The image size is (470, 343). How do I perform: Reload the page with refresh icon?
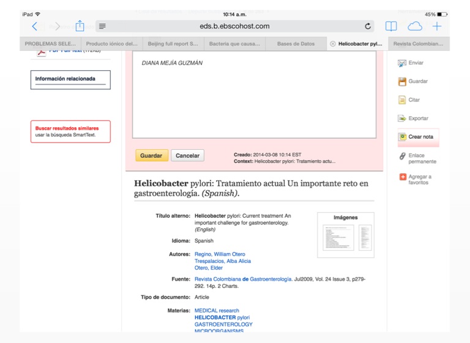pyautogui.click(x=368, y=26)
